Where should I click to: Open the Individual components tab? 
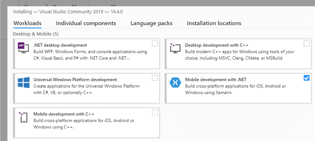[86, 23]
